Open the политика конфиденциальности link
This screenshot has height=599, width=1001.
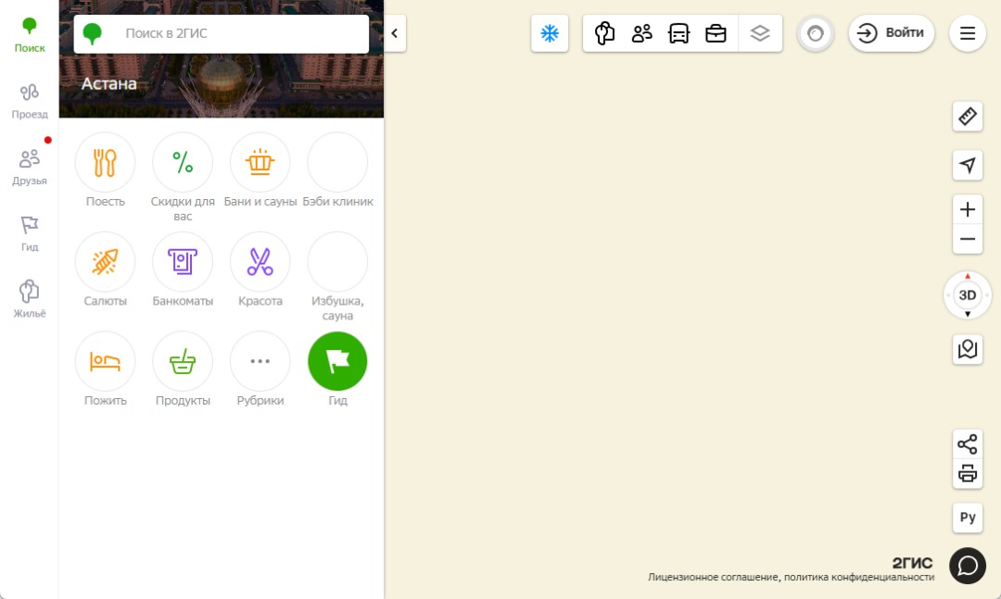tap(859, 578)
